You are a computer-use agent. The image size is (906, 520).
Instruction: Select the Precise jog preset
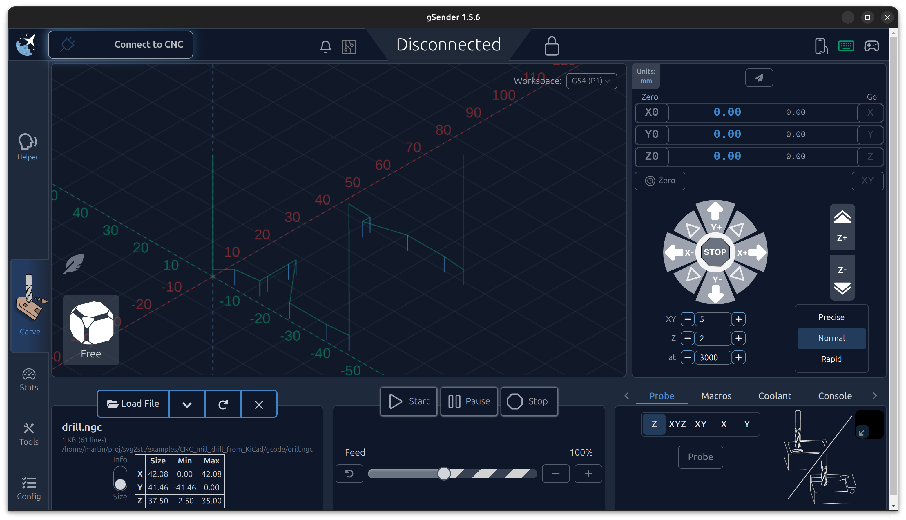tap(831, 317)
